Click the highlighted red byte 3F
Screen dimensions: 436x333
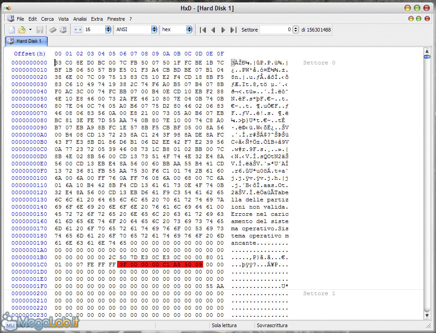coord(123,265)
